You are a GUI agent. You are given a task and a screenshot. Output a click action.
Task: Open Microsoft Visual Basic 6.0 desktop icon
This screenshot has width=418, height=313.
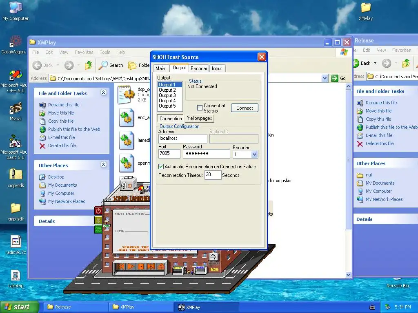click(x=14, y=147)
